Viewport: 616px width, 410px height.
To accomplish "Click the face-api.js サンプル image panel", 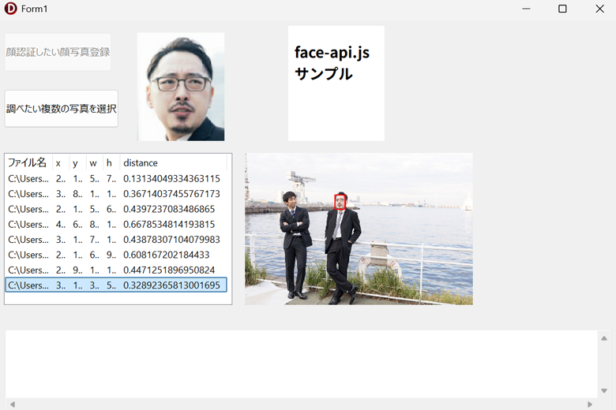I will (336, 83).
